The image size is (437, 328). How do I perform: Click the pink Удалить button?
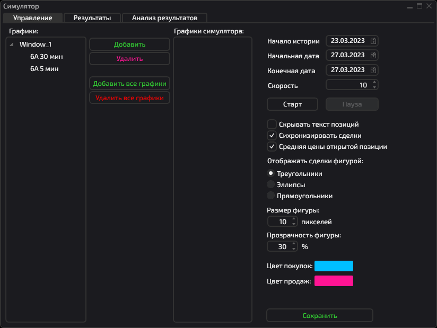[x=129, y=59]
